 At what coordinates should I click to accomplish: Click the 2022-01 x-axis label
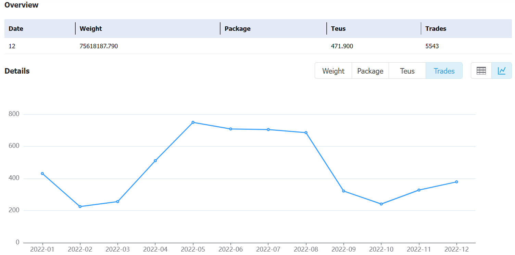click(42, 249)
